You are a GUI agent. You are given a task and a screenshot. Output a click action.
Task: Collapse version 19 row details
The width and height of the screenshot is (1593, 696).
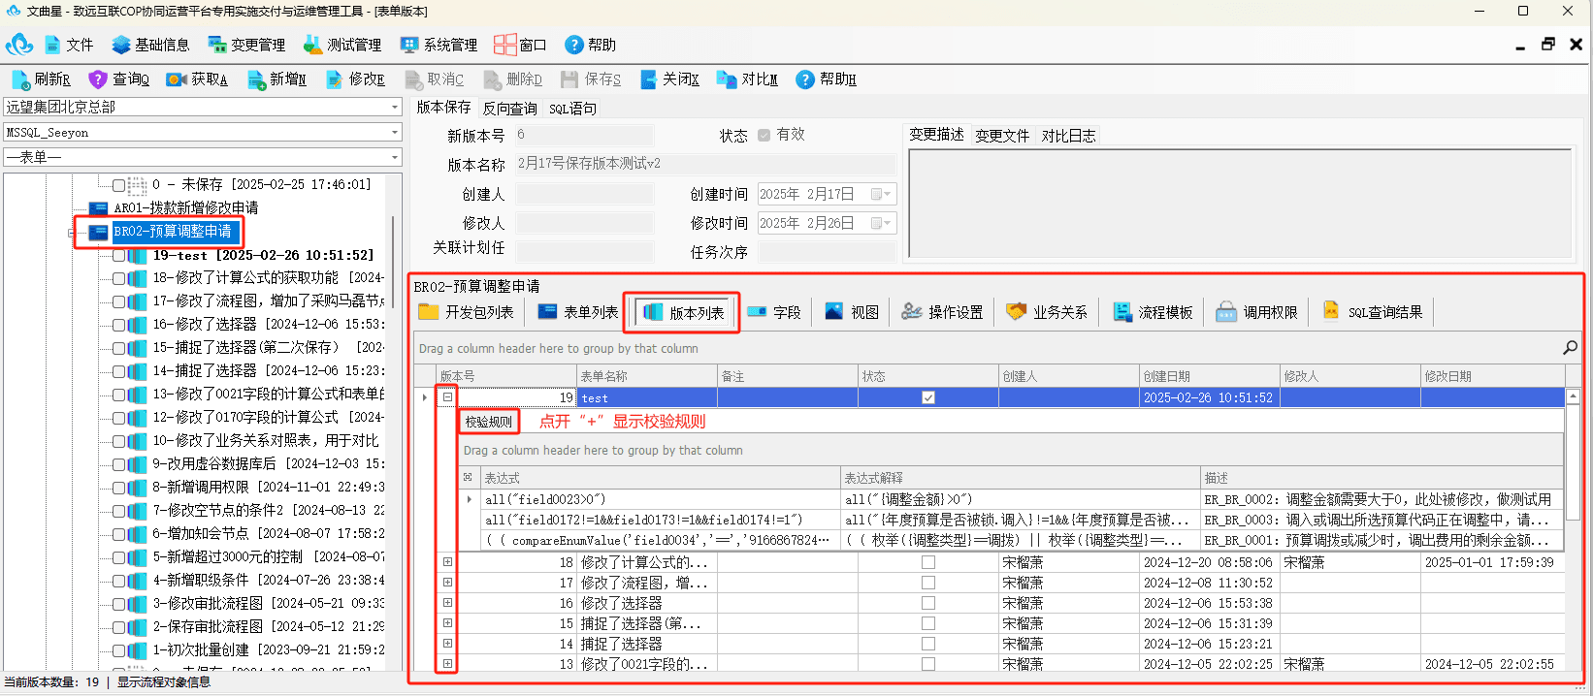pyautogui.click(x=447, y=397)
